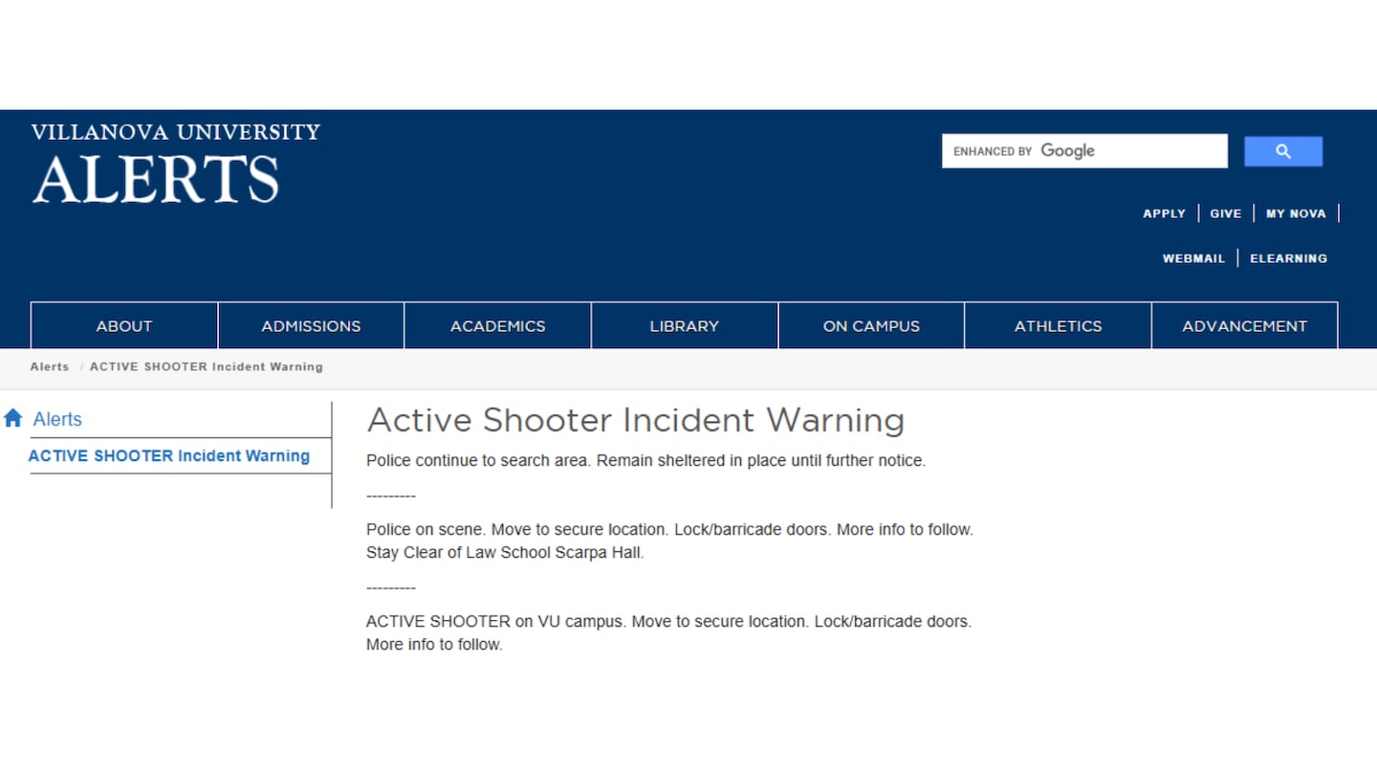The image size is (1377, 774).
Task: Open the Webmail link
Action: 1193,258
